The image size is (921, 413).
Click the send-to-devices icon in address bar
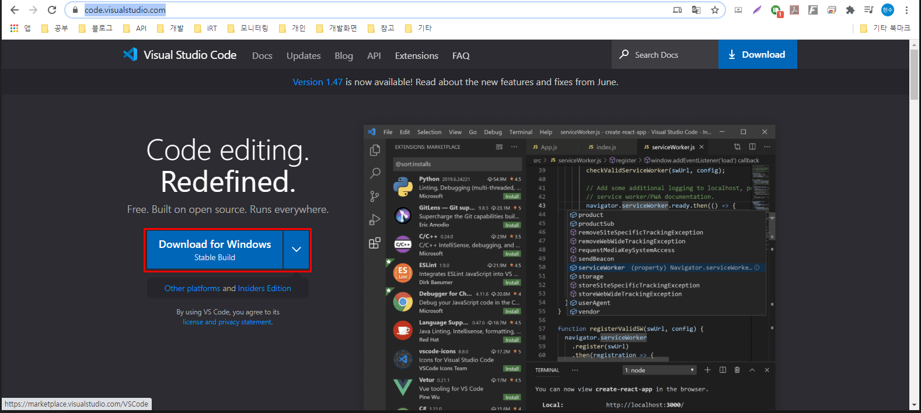pos(677,10)
